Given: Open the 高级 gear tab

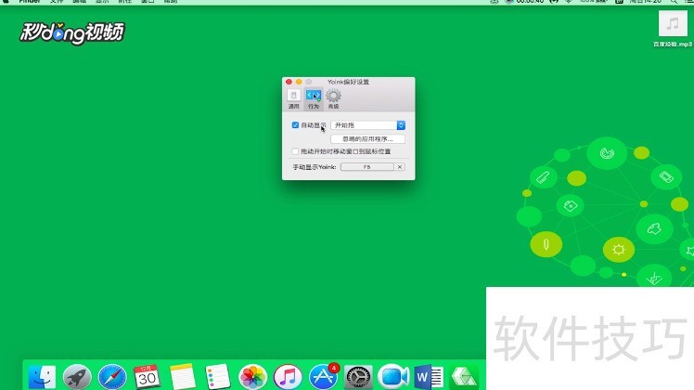Looking at the screenshot, I should (333, 98).
